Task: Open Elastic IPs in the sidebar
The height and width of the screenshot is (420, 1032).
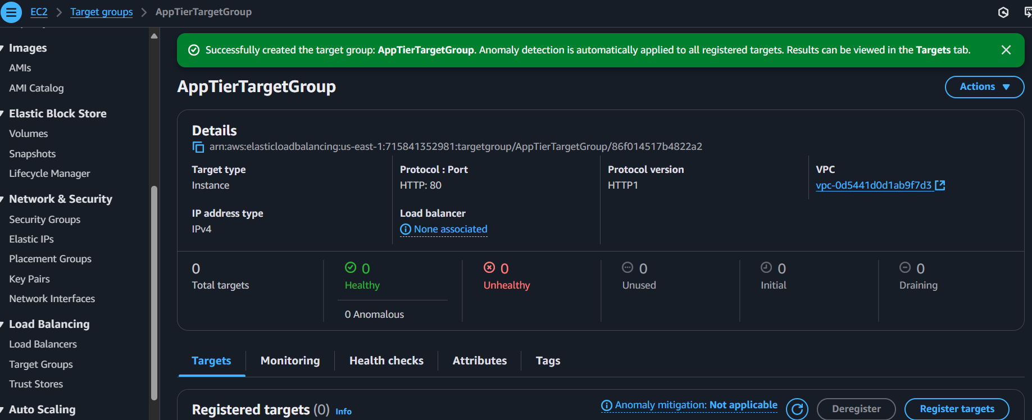Action: point(31,239)
